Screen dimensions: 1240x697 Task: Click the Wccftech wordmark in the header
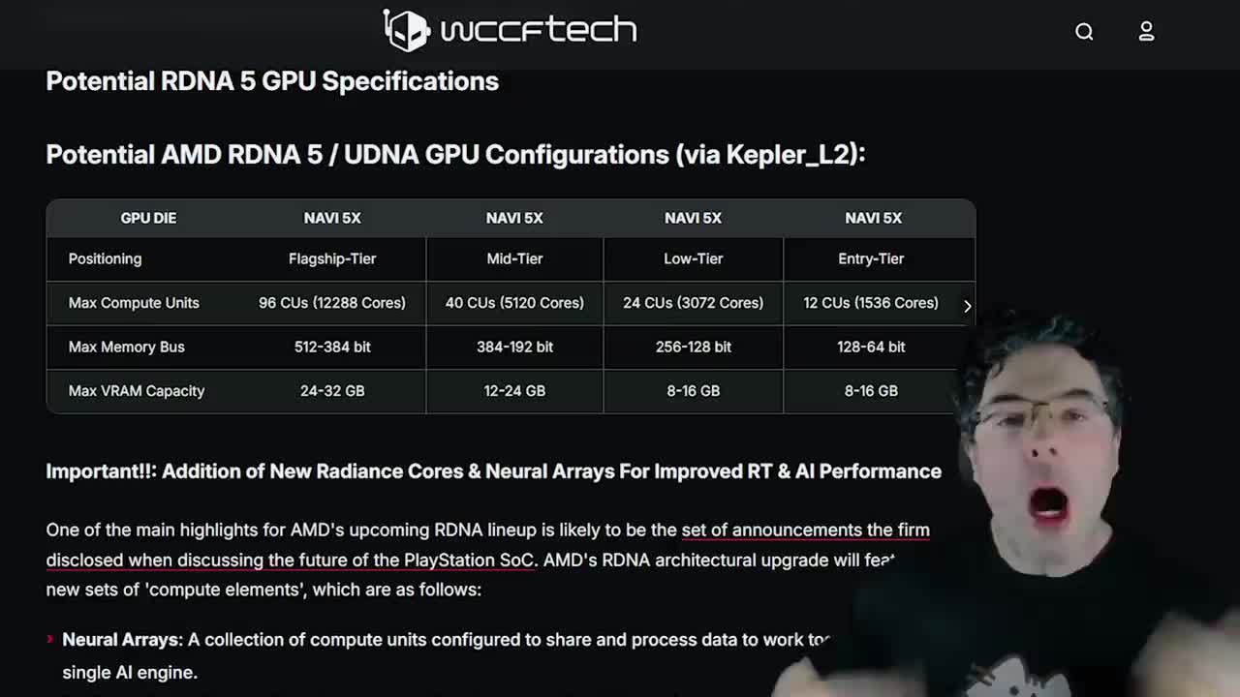[538, 30]
